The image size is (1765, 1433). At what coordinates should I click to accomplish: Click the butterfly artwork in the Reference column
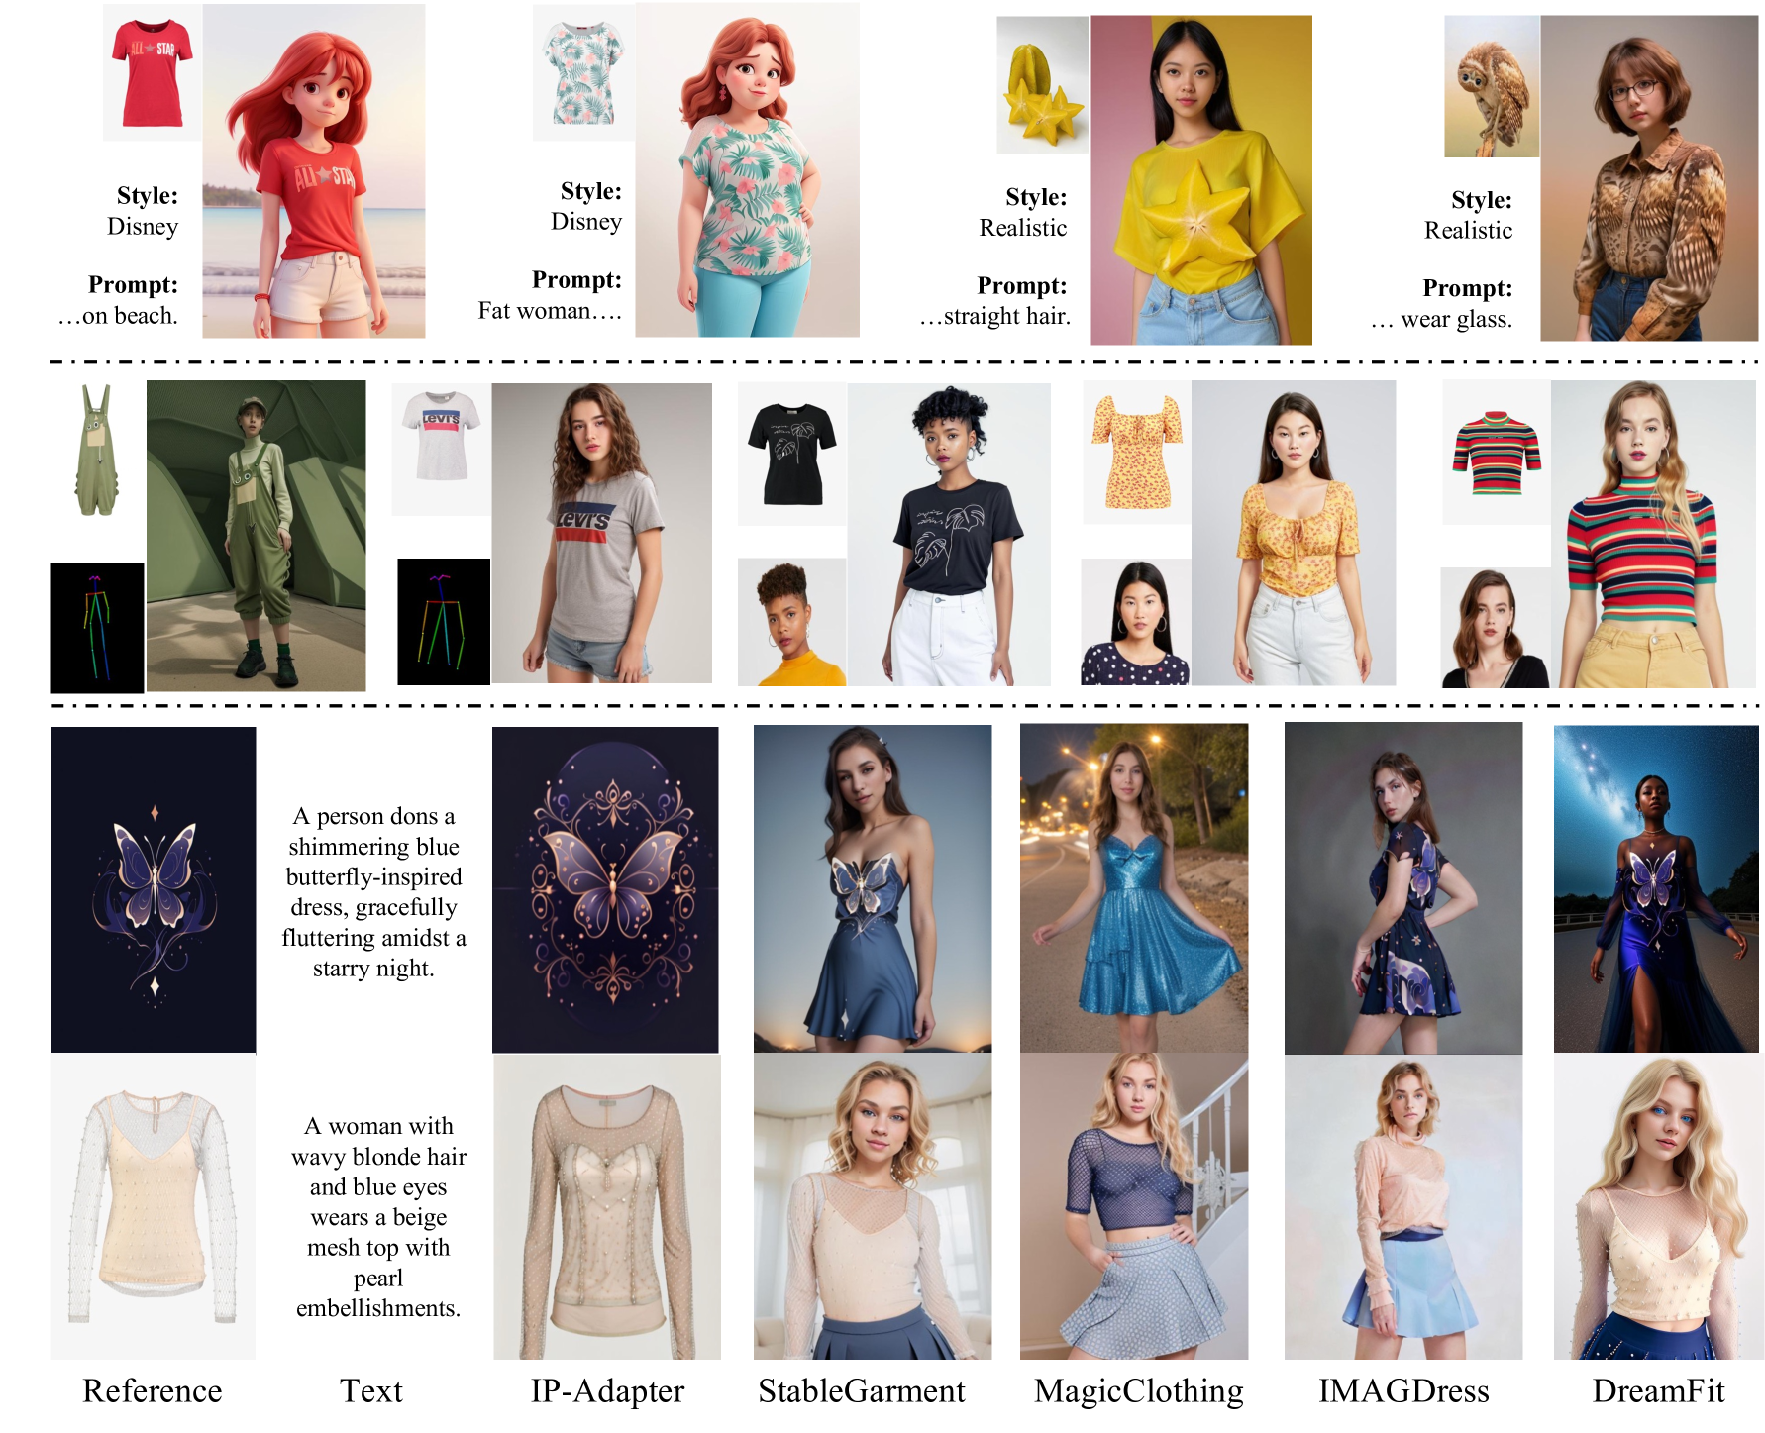(x=154, y=889)
